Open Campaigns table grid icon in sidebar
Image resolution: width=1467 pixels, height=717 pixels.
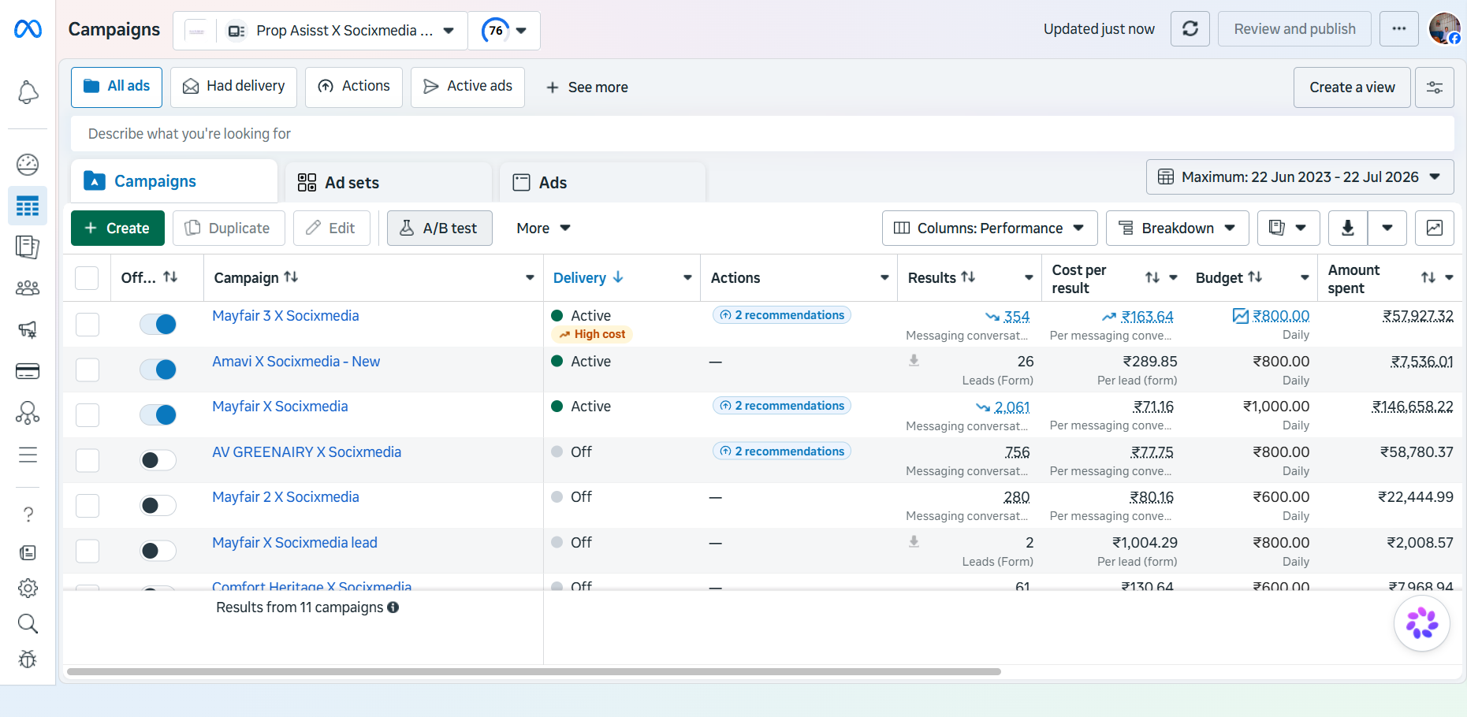pyautogui.click(x=28, y=206)
